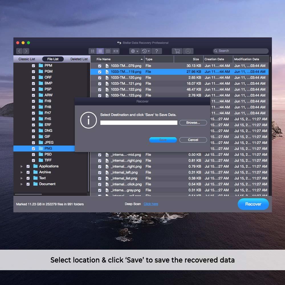Sort by Modification Date column header
Image resolution: width=285 pixels, height=285 pixels.
tap(251, 59)
